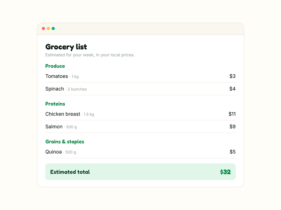281x210 pixels.
Task: Click the $5 price for Quinoa
Action: click(233, 152)
